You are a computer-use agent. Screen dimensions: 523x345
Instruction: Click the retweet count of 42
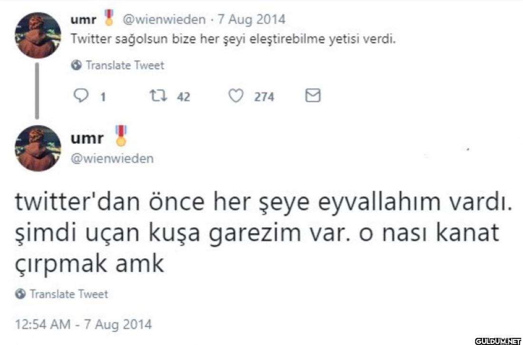[184, 97]
